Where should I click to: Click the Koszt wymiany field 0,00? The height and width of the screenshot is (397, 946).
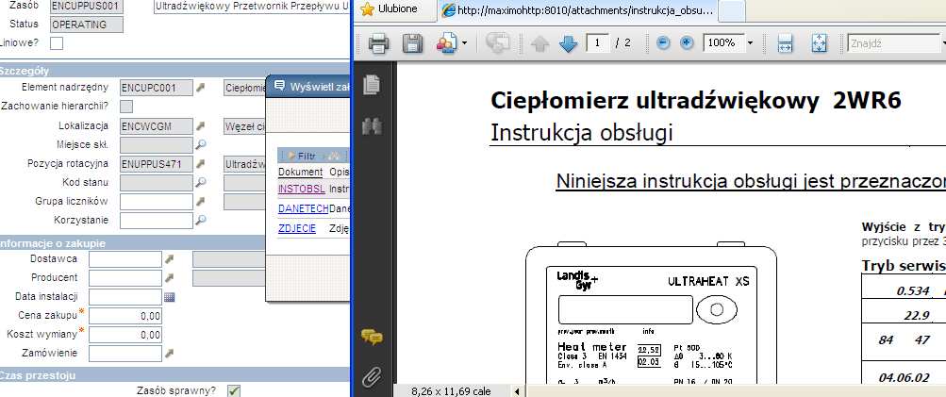[x=125, y=334]
